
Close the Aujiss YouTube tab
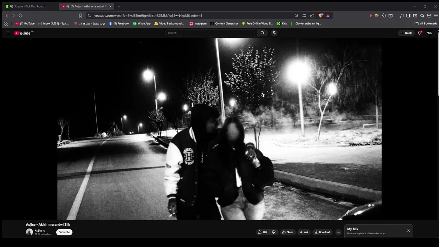pyautogui.click(x=110, y=6)
